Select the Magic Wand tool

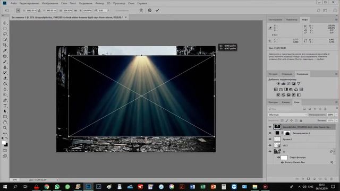(x=5, y=40)
